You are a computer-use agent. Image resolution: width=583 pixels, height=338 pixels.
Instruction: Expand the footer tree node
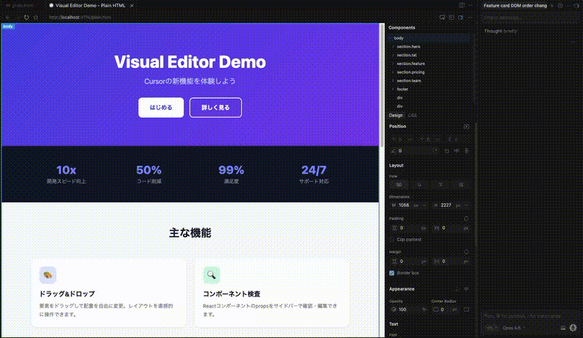point(394,90)
